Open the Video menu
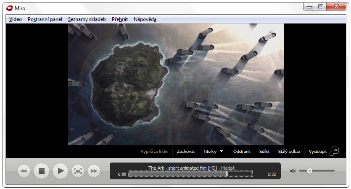The image size is (351, 189). (x=16, y=19)
